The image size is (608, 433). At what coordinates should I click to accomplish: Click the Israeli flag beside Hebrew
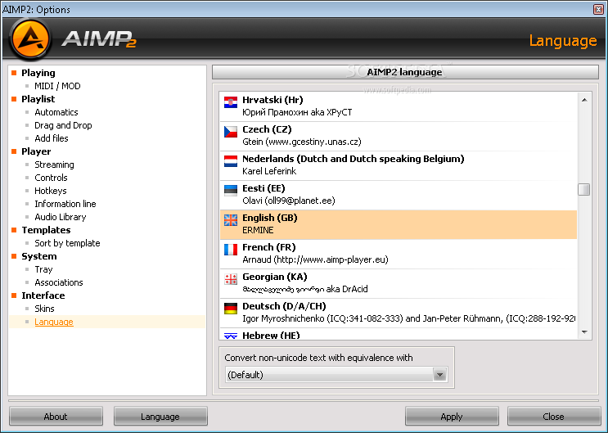(231, 336)
